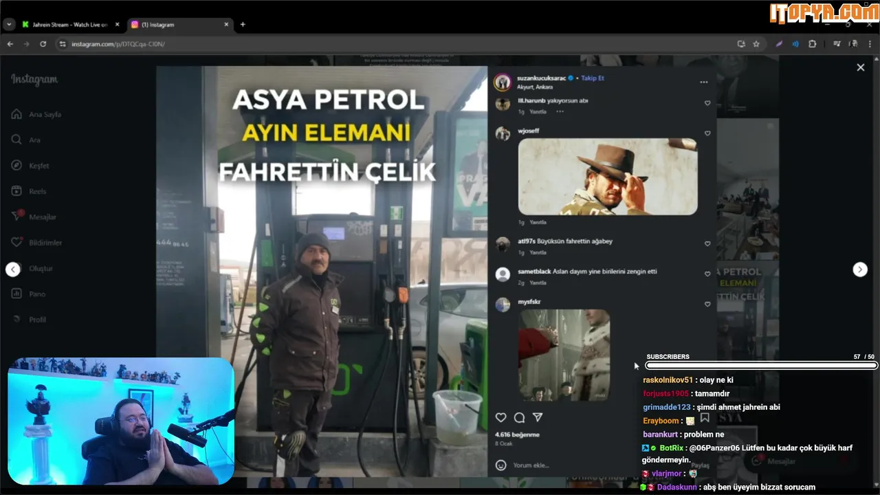Viewport: 880px width, 495px height.
Task: Click suzankucuksarac profile avatar
Action: coord(503,82)
